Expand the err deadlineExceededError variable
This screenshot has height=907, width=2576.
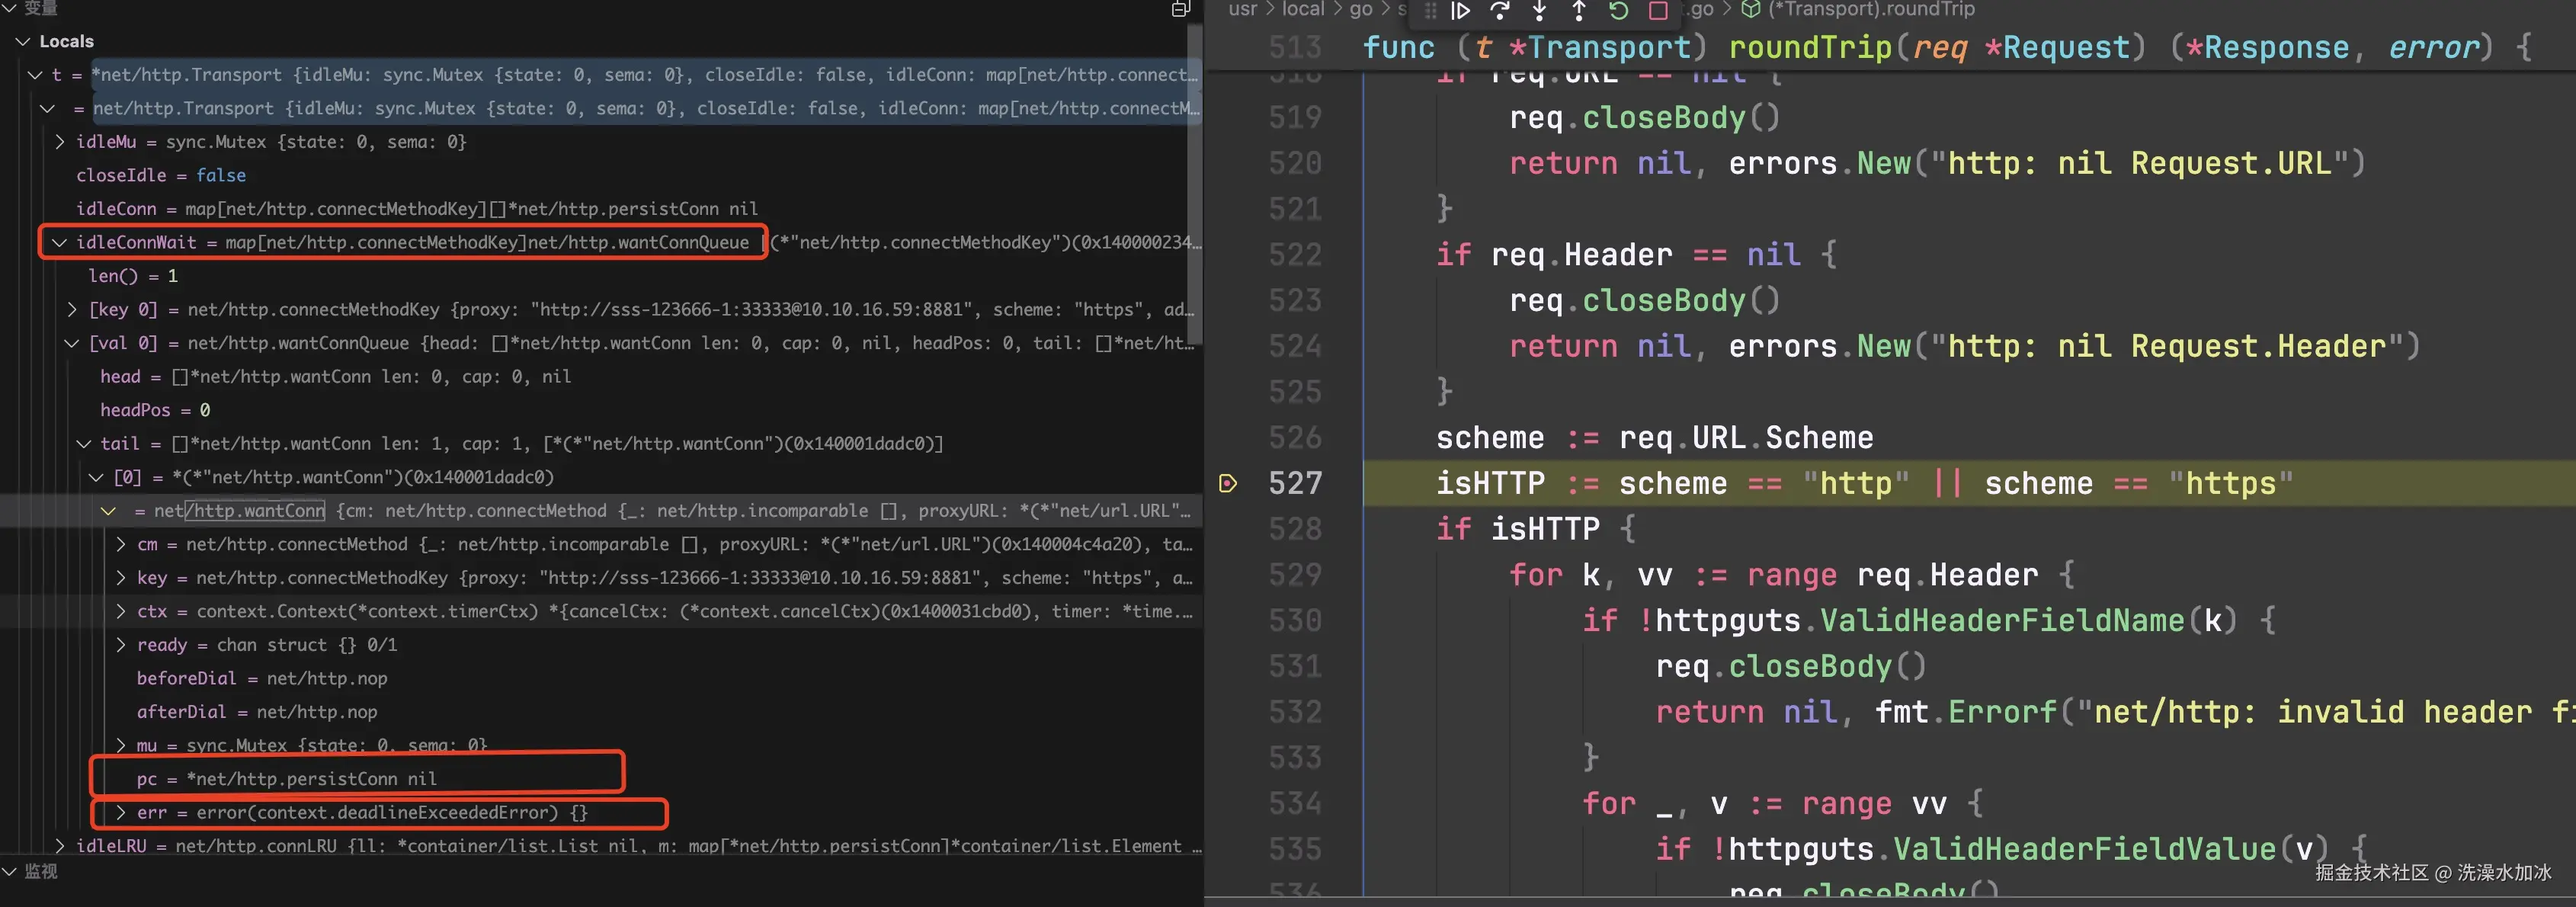click(x=120, y=813)
